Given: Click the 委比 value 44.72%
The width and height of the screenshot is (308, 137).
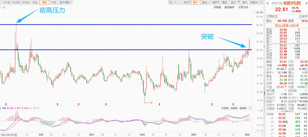Looking at the screenshot, I should 282,21.
